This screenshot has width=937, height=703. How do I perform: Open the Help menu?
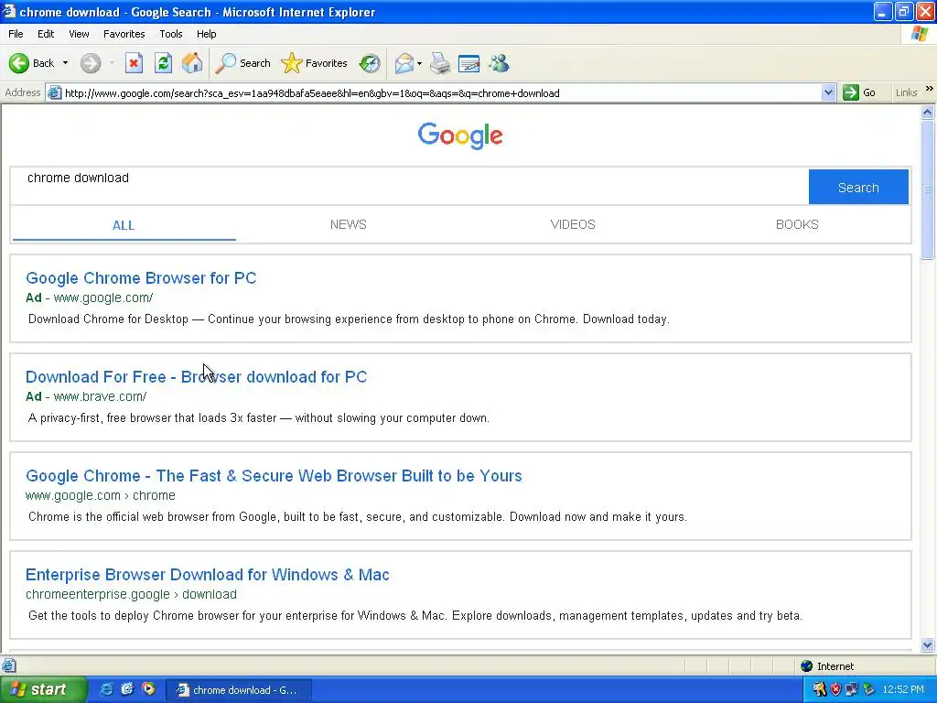point(206,34)
